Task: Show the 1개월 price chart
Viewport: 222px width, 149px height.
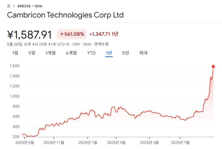Action: point(50,53)
